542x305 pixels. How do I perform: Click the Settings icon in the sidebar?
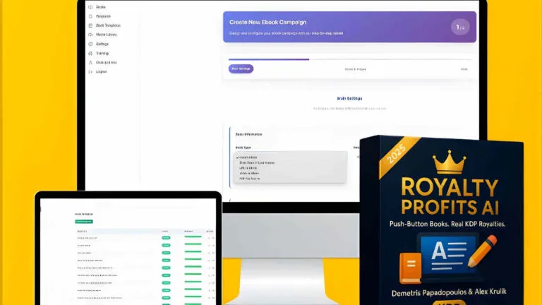click(x=90, y=44)
